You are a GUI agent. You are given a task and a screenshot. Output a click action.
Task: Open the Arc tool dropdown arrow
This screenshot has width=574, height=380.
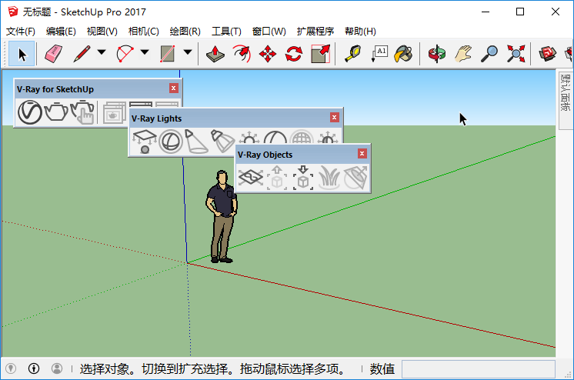tap(145, 52)
